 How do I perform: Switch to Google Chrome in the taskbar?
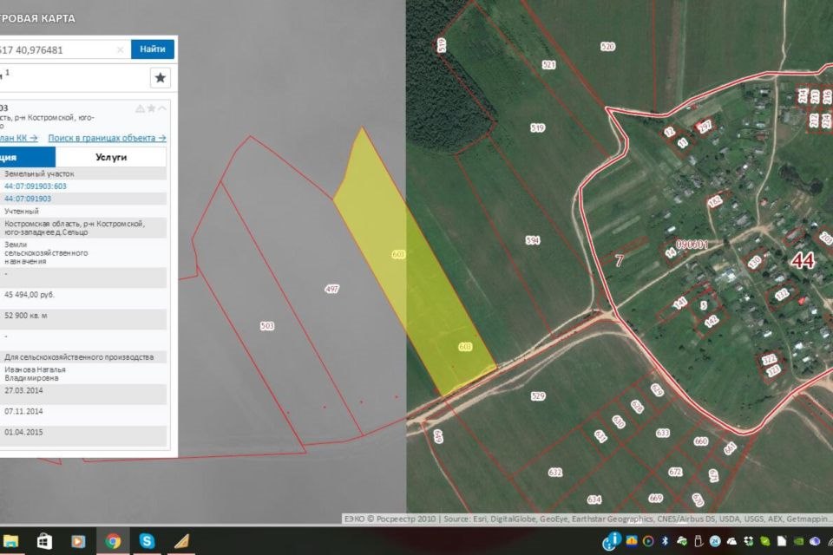click(x=113, y=541)
